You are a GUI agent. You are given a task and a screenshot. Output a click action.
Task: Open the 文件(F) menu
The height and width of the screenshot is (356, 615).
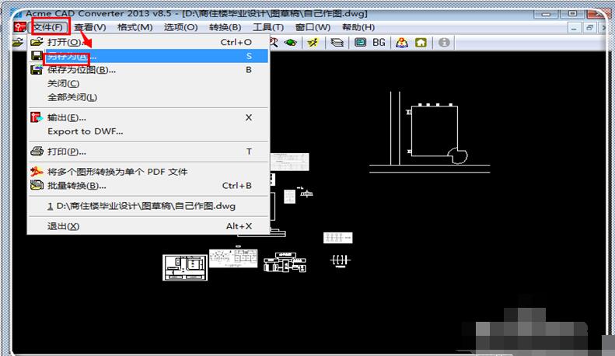(48, 27)
